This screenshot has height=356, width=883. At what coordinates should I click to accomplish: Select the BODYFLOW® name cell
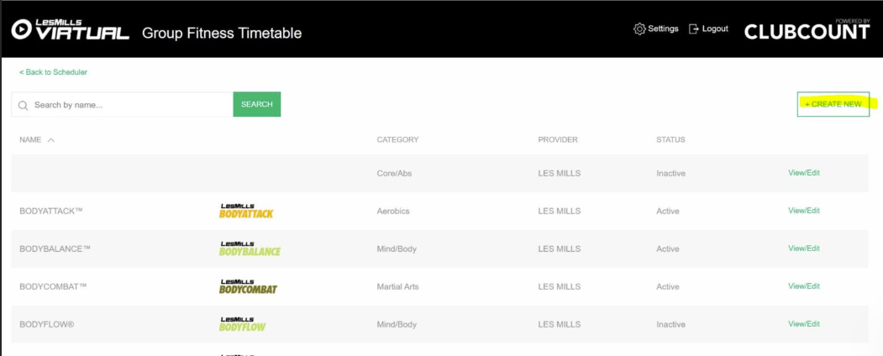pyautogui.click(x=47, y=324)
